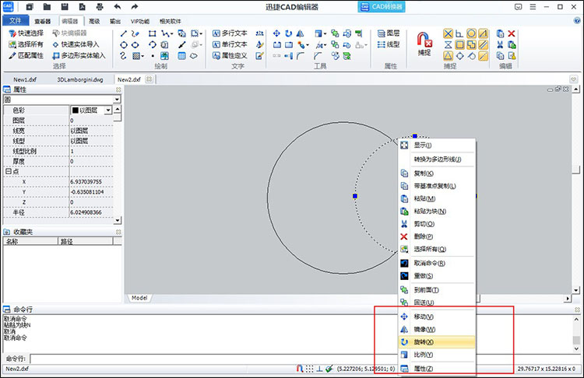Screen dimensions: 584x378
Task: Click the small Point drawing tool
Action: coord(153,56)
